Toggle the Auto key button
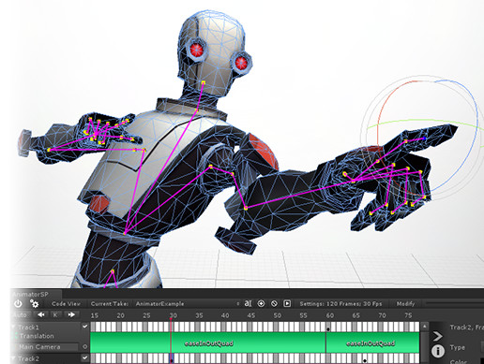 click(x=20, y=314)
